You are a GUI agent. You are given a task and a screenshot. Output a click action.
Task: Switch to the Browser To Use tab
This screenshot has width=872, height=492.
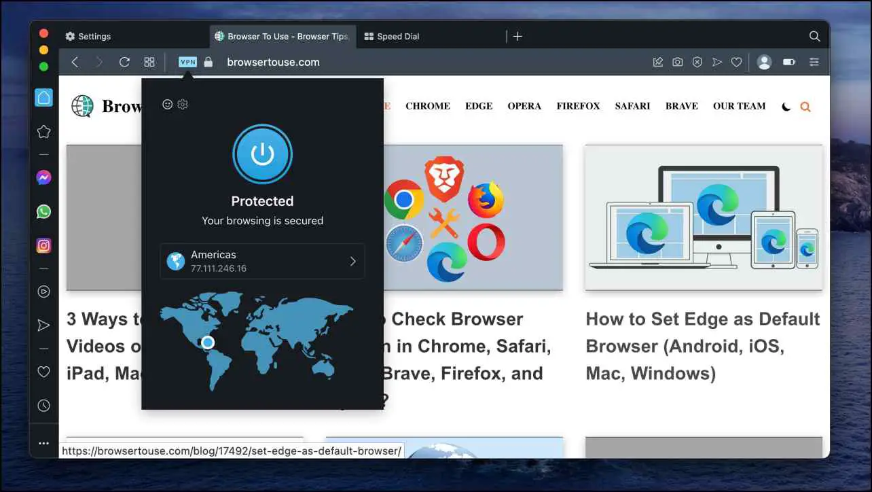(282, 36)
